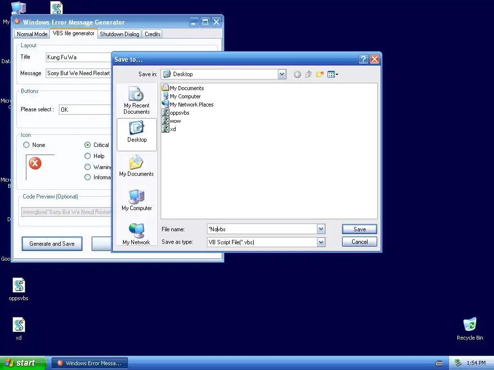494x370 pixels.
Task: Click the tray icon beside the clock
Action: coord(458,363)
